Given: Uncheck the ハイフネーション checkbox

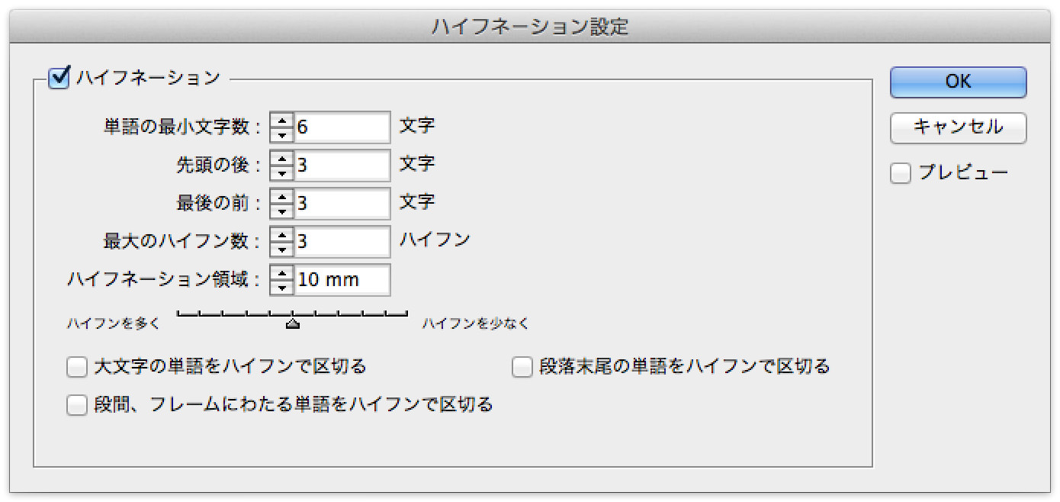Looking at the screenshot, I should click(x=59, y=78).
